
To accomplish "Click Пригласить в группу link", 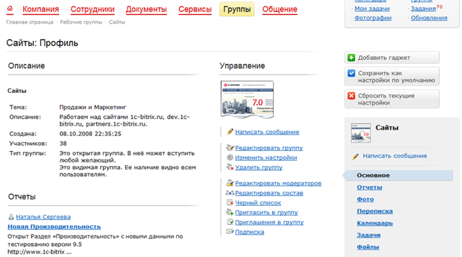I will pos(267,212).
